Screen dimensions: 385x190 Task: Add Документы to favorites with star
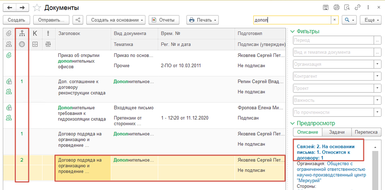coord(37,8)
